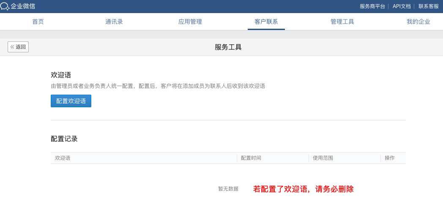Select the 客户联系 tab
Image resolution: width=443 pixels, height=215 pixels.
(266, 22)
